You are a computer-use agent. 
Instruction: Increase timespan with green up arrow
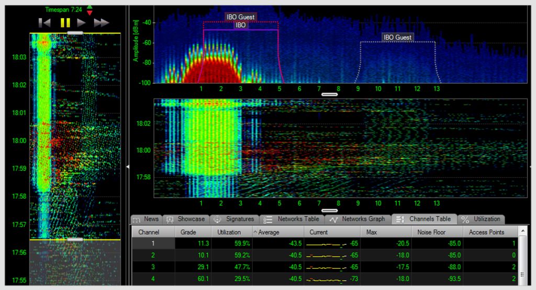90,7
